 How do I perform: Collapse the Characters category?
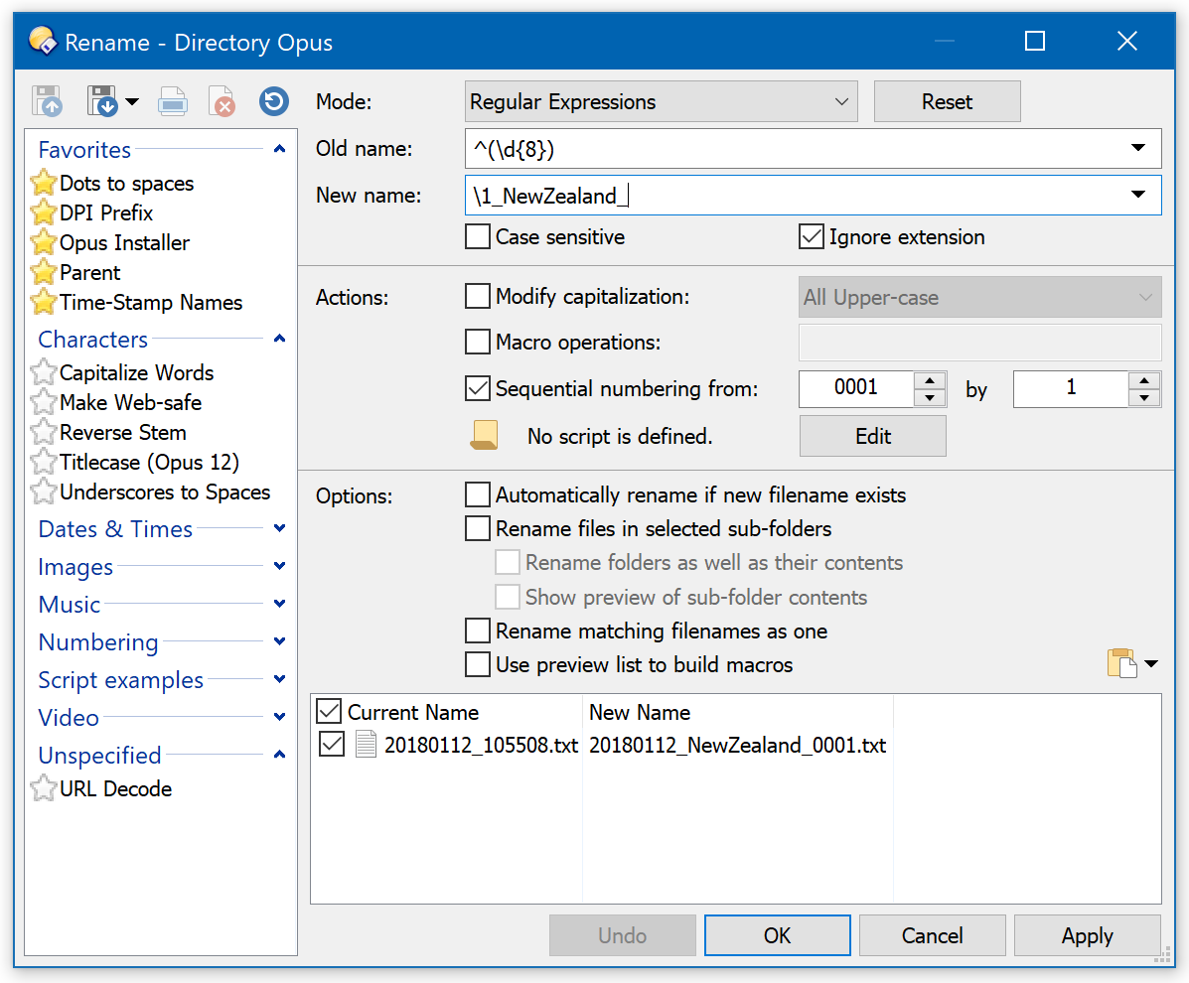pyautogui.click(x=279, y=338)
